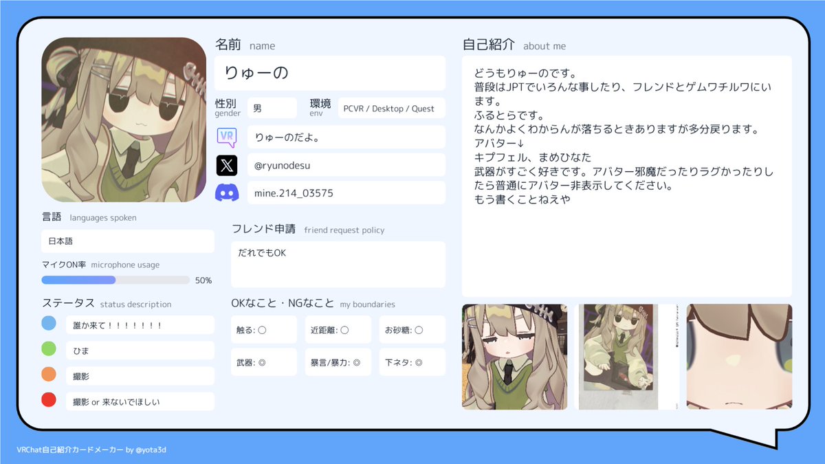The width and height of the screenshot is (825, 464).
Task: Select the green status color dot
Action: point(49,349)
